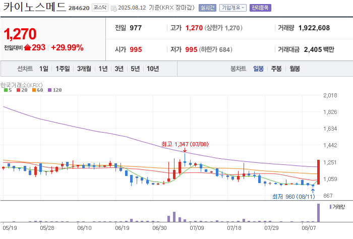This screenshot has height=239, width=353.
Task: Click the 관리종목 badge
Action: click(x=260, y=8)
